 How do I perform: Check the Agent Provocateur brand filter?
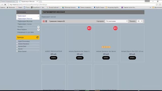[x=17, y=41]
